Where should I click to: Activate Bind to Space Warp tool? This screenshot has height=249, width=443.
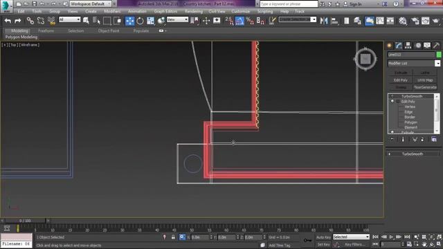[x=51, y=21]
